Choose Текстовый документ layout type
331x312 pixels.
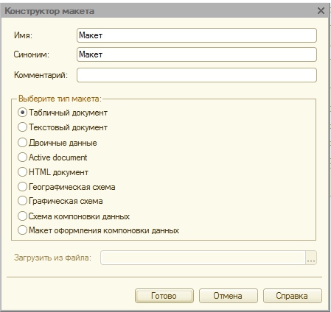[22, 127]
